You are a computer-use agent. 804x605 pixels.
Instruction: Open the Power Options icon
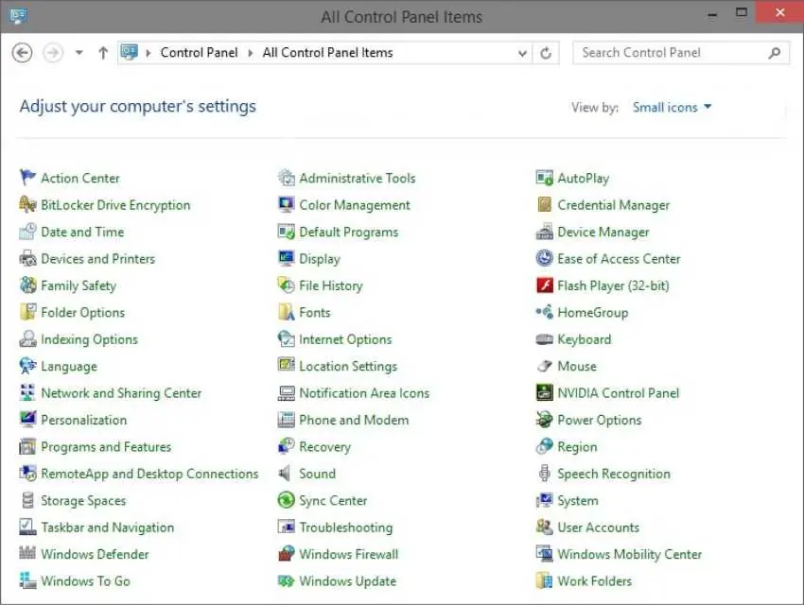(545, 420)
